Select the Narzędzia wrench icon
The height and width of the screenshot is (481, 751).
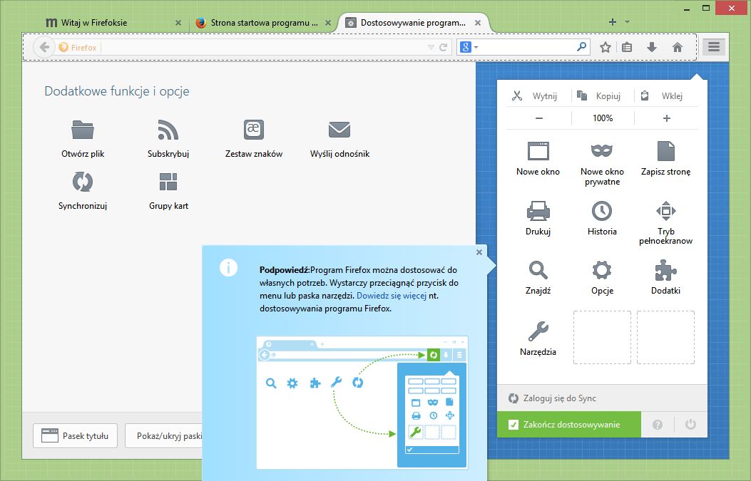pyautogui.click(x=538, y=331)
